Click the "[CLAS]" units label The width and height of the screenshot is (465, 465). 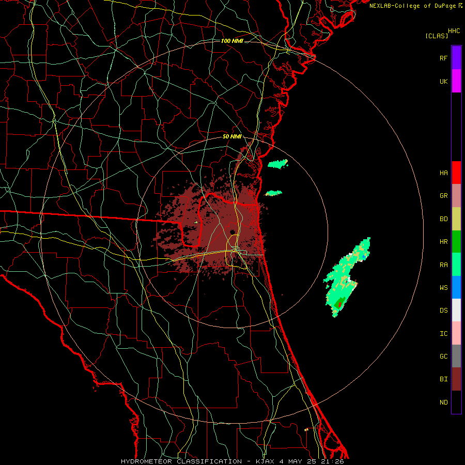tap(437, 36)
